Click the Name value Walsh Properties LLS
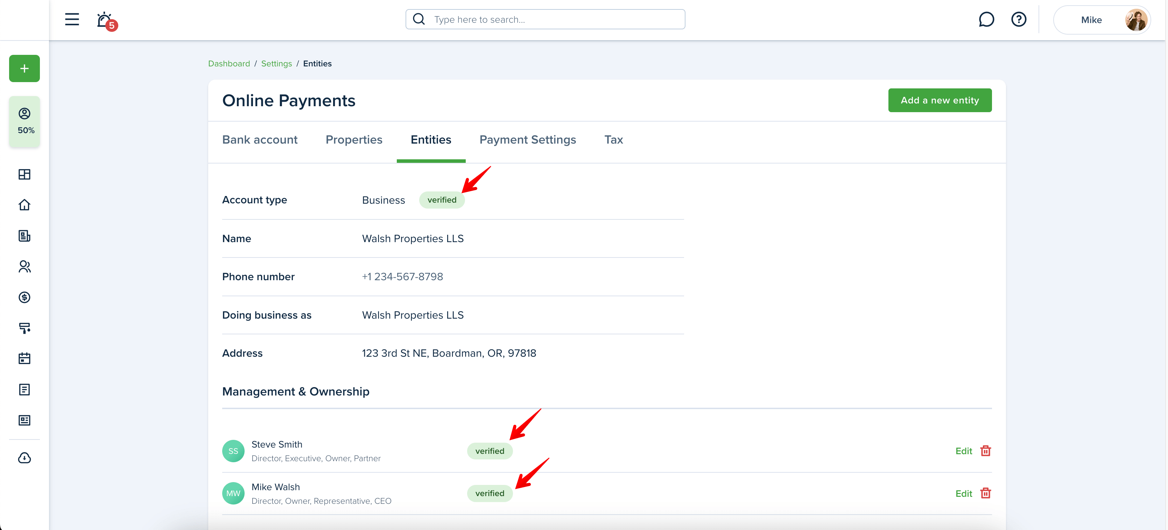 click(413, 239)
